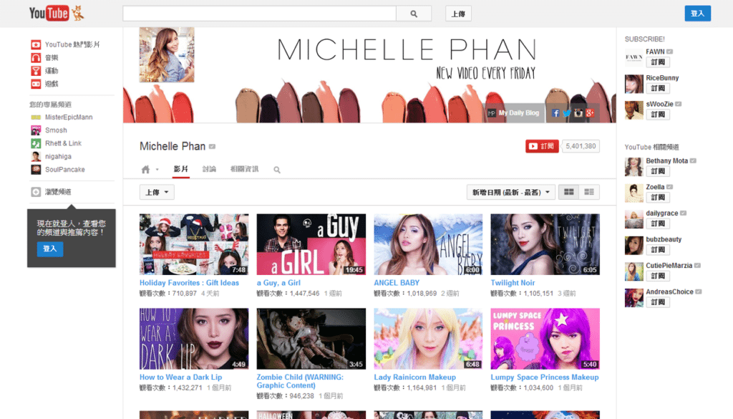
Task: Open the 新增日期 (最新 - 最舊) sort dropdown
Action: tap(510, 192)
